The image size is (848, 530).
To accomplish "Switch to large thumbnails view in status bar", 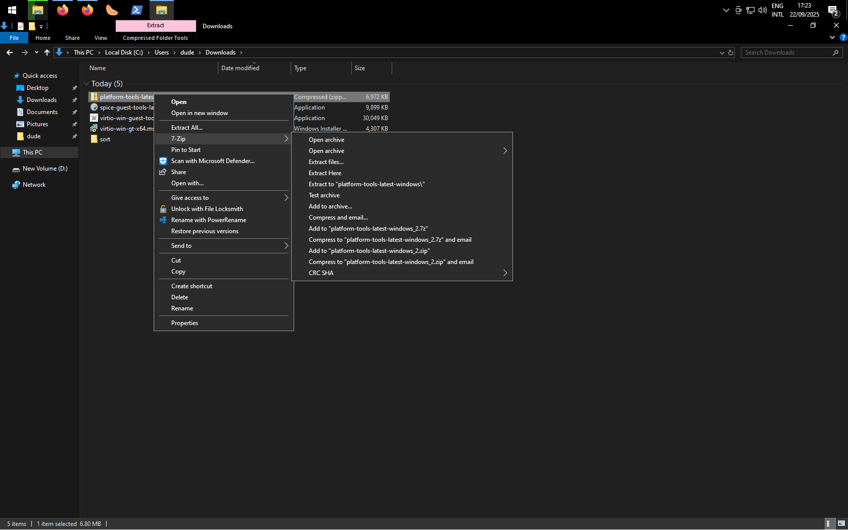I will (841, 523).
